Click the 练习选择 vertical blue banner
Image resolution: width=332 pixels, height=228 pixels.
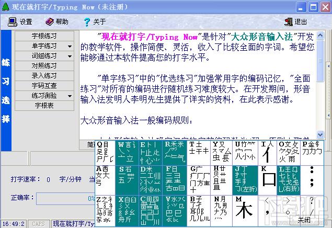pyautogui.click(x=6, y=90)
